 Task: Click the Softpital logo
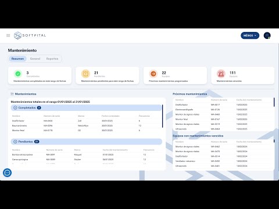(30, 35)
